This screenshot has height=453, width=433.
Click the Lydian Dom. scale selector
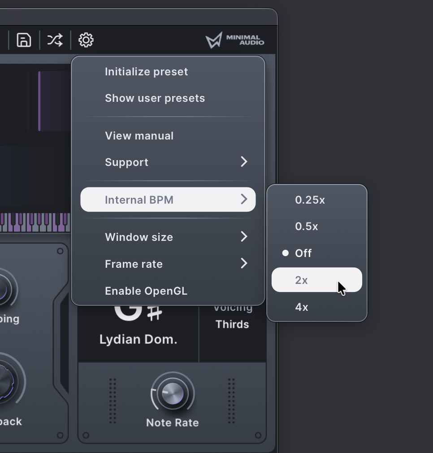[138, 339]
